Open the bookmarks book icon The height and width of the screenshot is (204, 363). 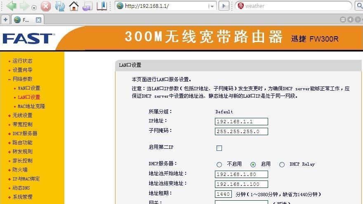tap(101, 6)
